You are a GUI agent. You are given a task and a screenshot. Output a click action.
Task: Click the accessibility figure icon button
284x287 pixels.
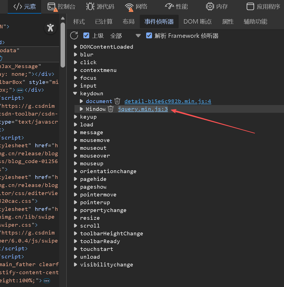(x=50, y=28)
